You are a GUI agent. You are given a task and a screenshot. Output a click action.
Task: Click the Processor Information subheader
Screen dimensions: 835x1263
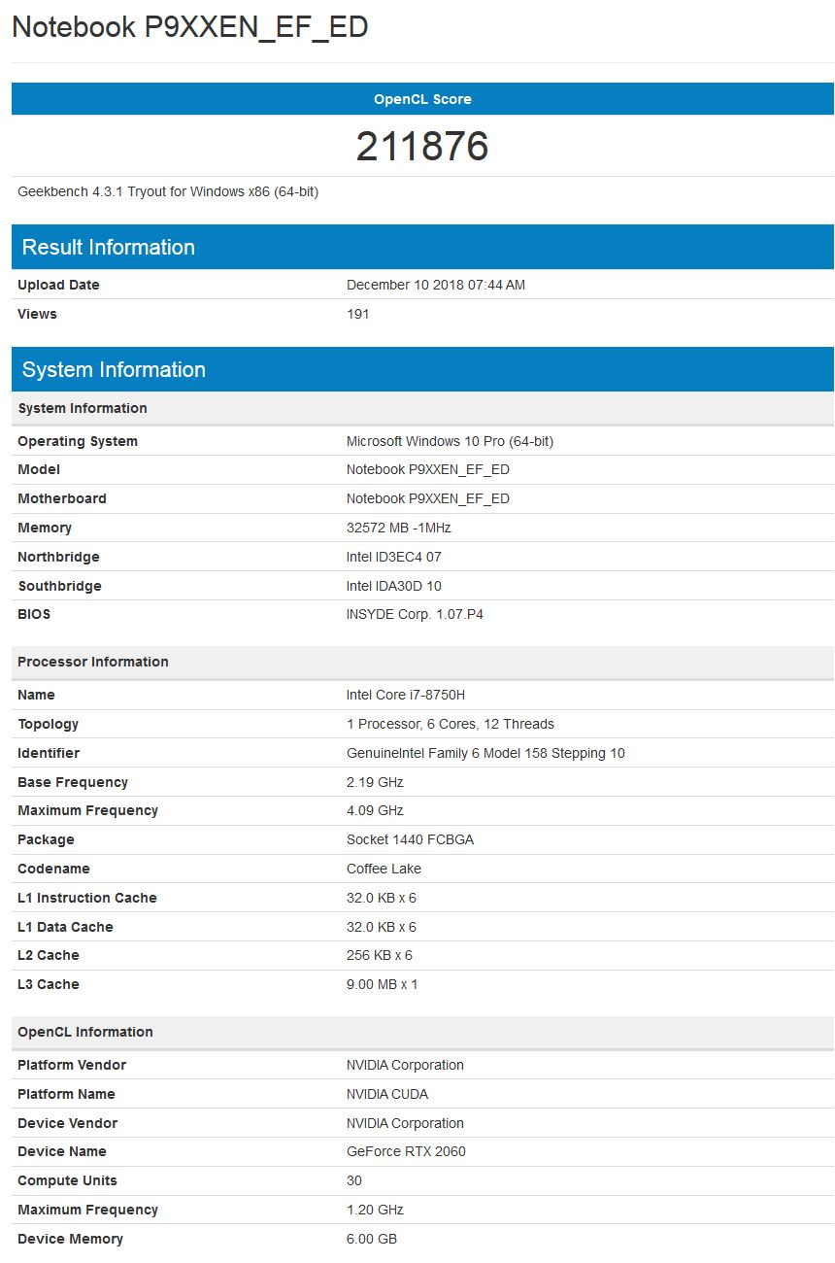(422, 662)
